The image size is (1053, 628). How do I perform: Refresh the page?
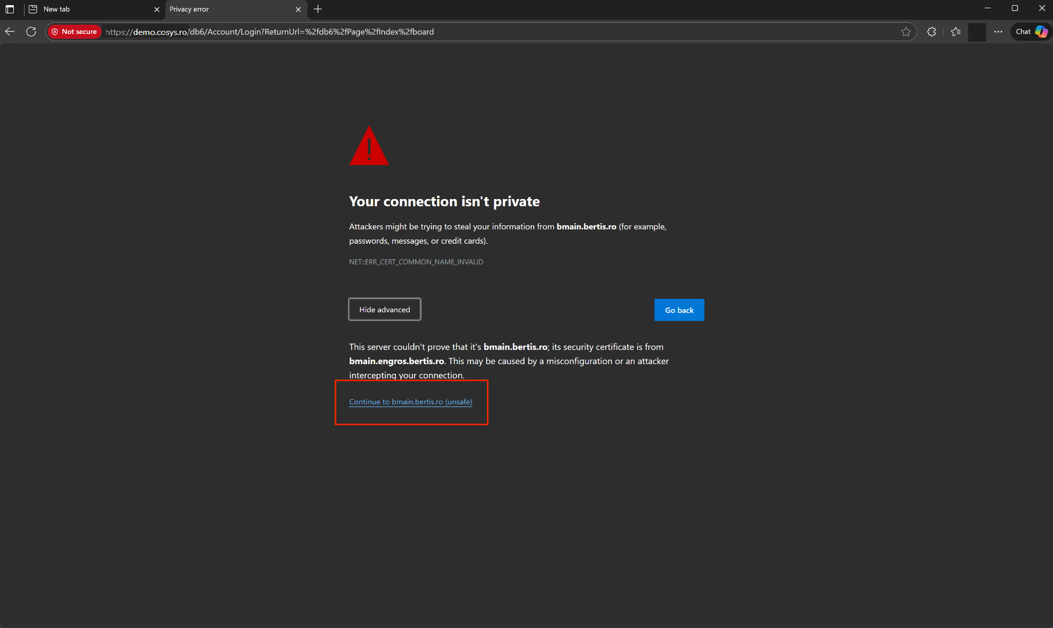[x=31, y=32]
